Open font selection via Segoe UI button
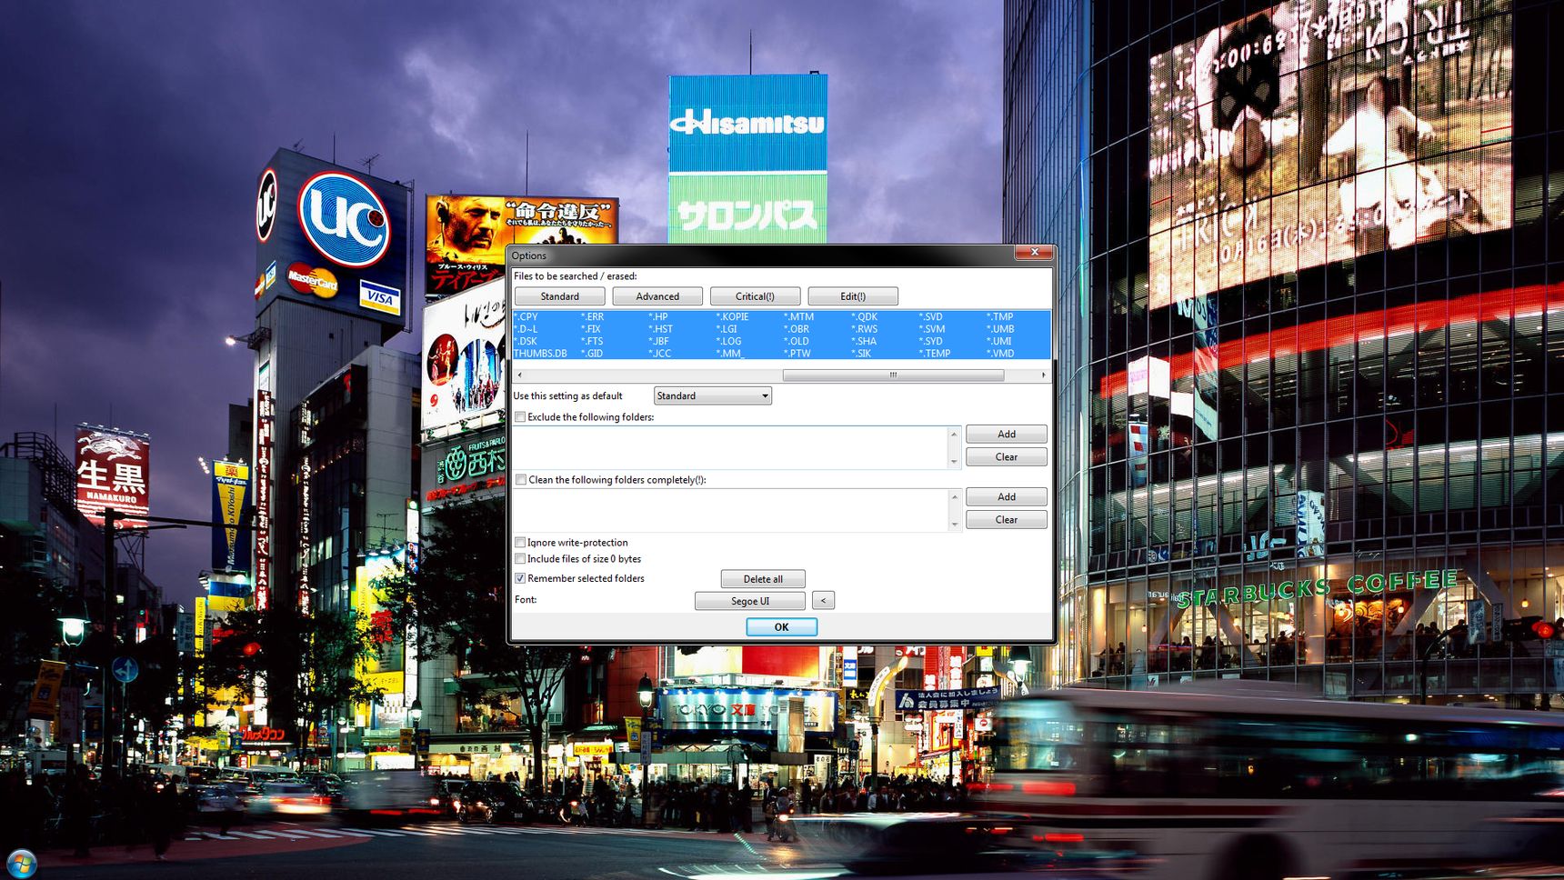This screenshot has height=880, width=1564. point(750,601)
